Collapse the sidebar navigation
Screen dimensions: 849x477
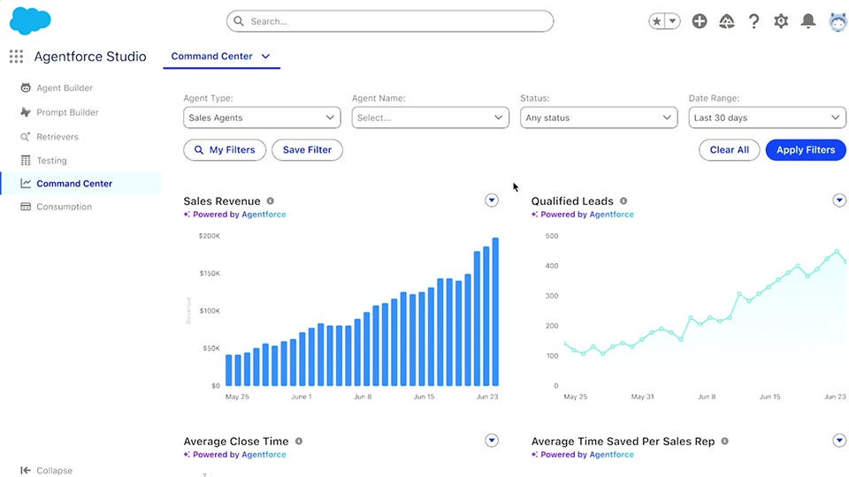46,471
